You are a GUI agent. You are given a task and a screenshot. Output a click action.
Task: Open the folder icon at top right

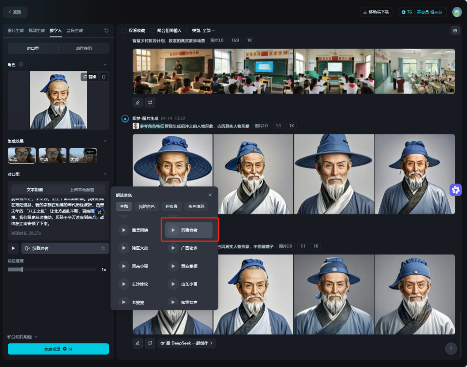454,31
